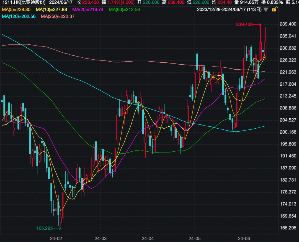Click the 24-02 label on time axis
The height and width of the screenshot is (242, 299).
(56, 238)
